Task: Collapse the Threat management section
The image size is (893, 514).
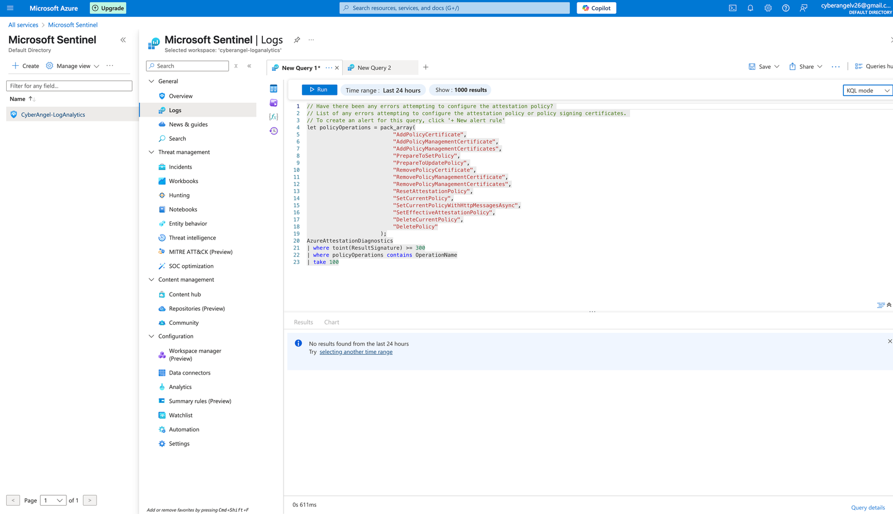Action: point(151,152)
